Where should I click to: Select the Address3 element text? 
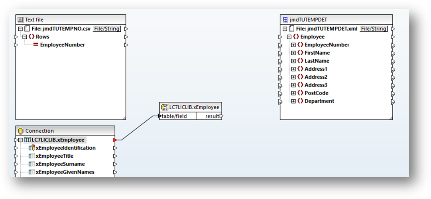(316, 85)
